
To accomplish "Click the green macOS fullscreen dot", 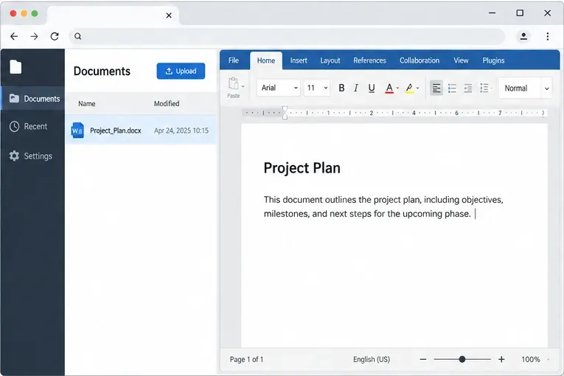I will (35, 13).
